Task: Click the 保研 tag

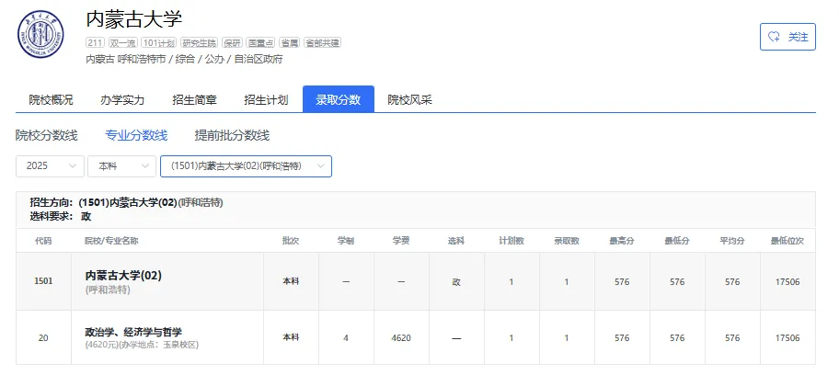Action: pos(233,43)
